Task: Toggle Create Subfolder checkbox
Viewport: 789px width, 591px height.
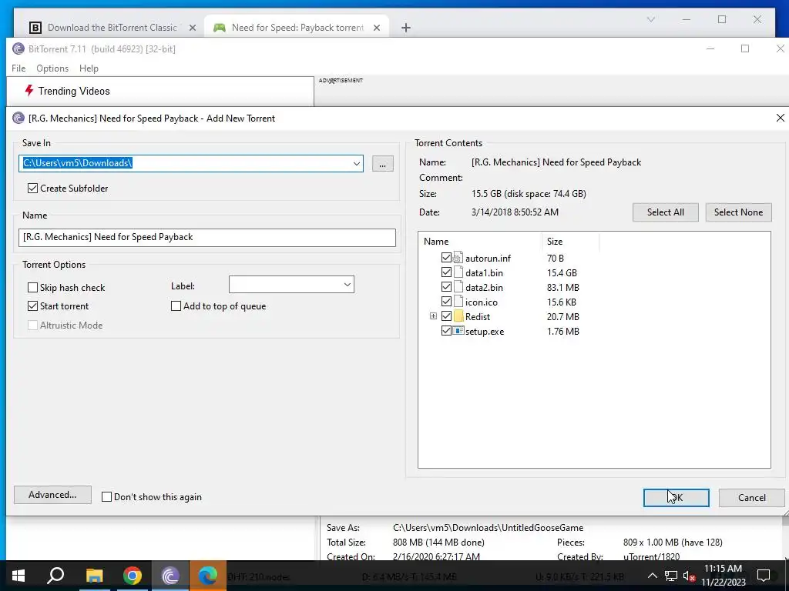Action: 32,188
